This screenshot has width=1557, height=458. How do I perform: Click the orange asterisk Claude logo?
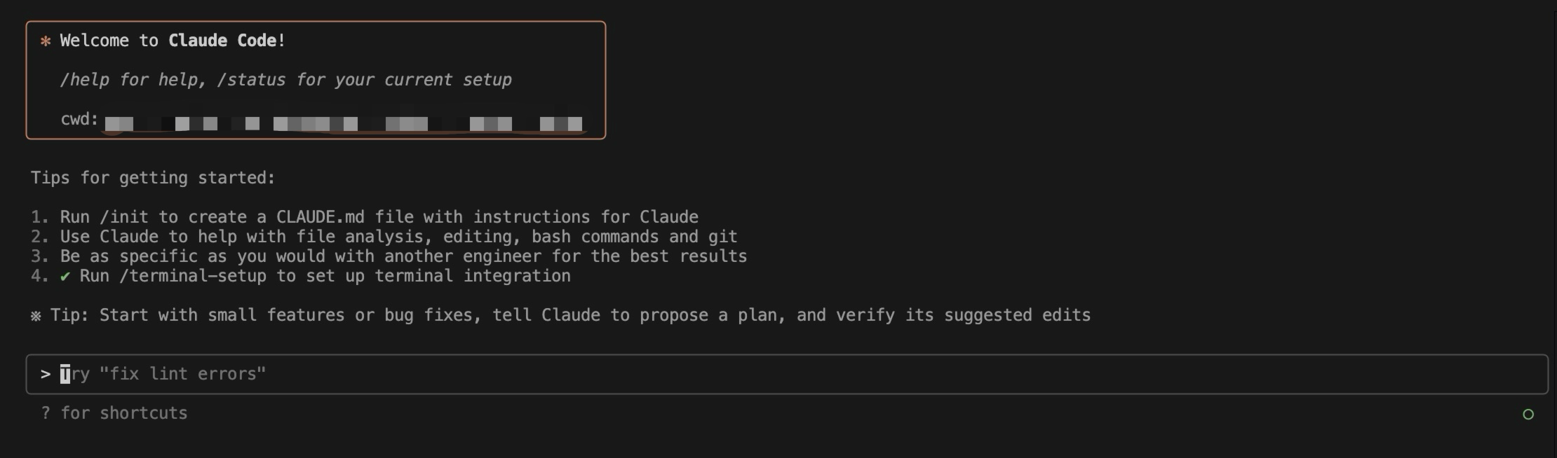(x=46, y=41)
